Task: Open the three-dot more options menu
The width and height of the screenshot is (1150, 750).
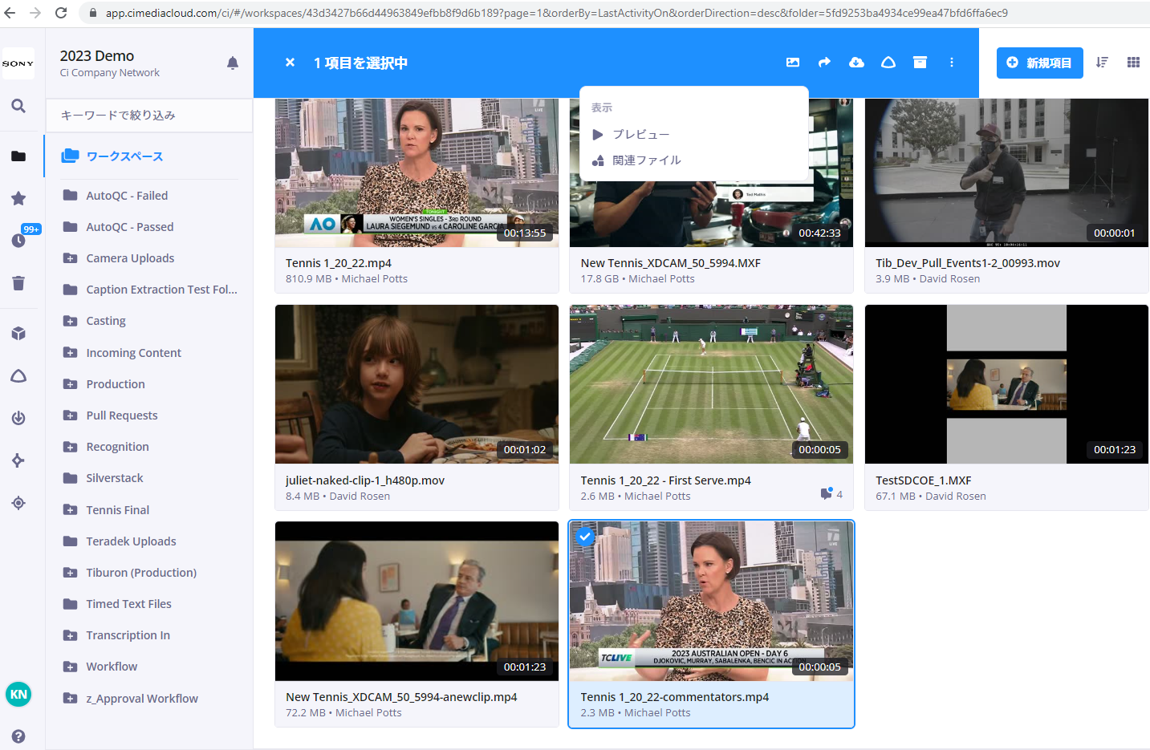Action: [x=952, y=63]
